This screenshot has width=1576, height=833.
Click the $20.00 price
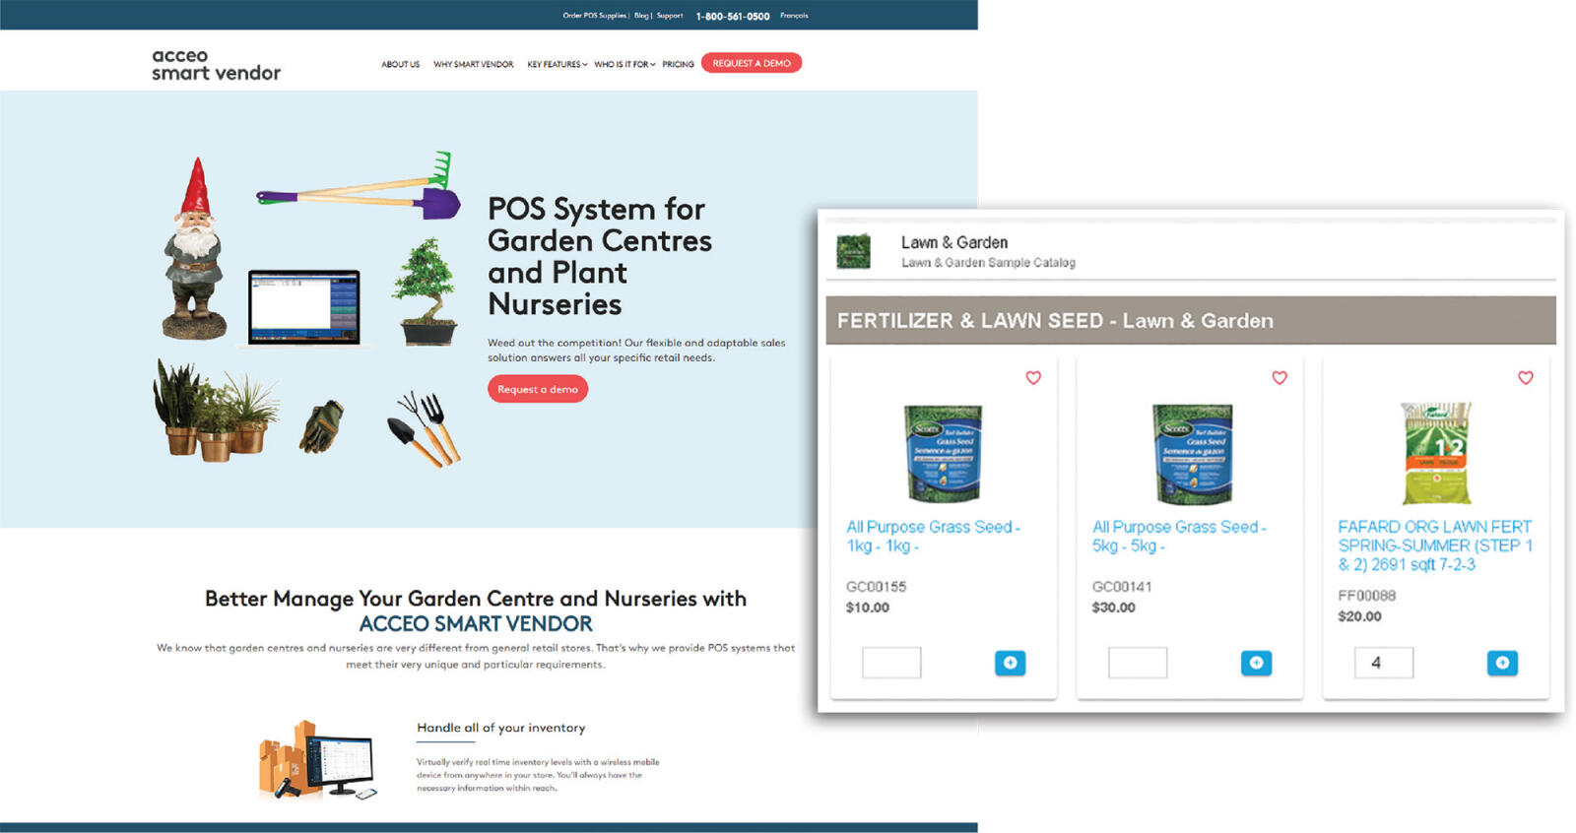1359,616
